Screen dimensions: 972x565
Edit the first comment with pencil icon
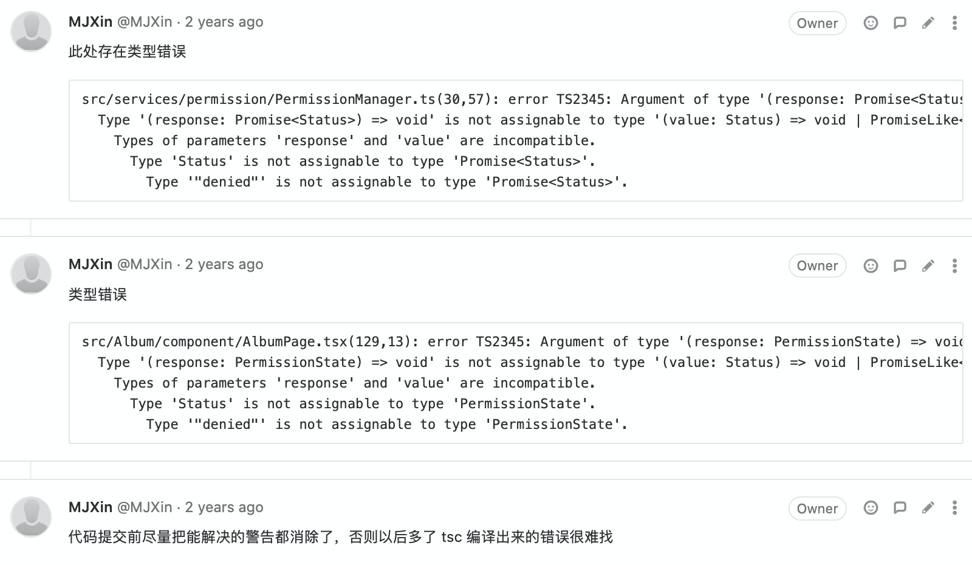coord(928,23)
